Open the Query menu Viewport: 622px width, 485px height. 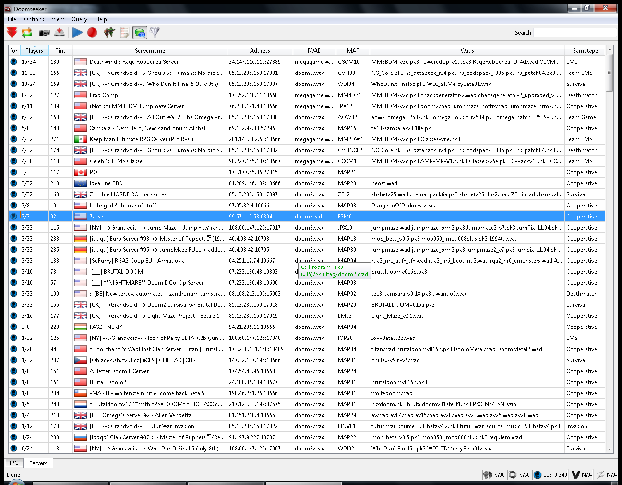pyautogui.click(x=79, y=19)
